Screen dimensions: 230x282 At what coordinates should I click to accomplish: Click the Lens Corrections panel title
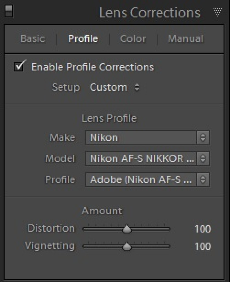coord(150,13)
